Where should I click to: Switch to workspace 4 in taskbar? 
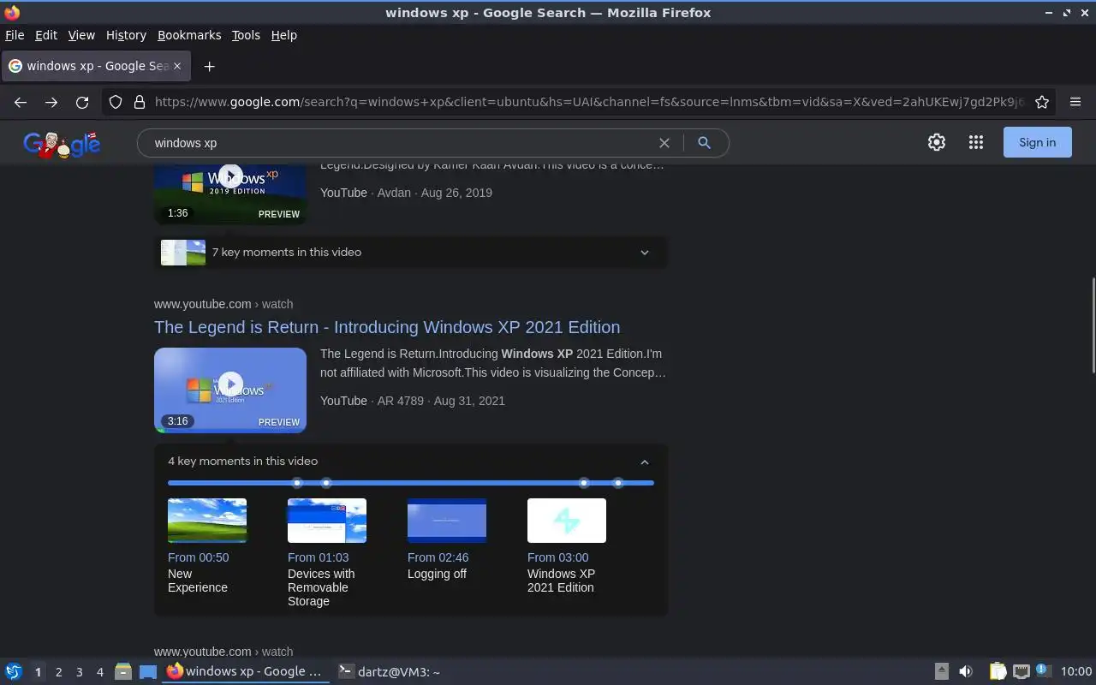(99, 672)
